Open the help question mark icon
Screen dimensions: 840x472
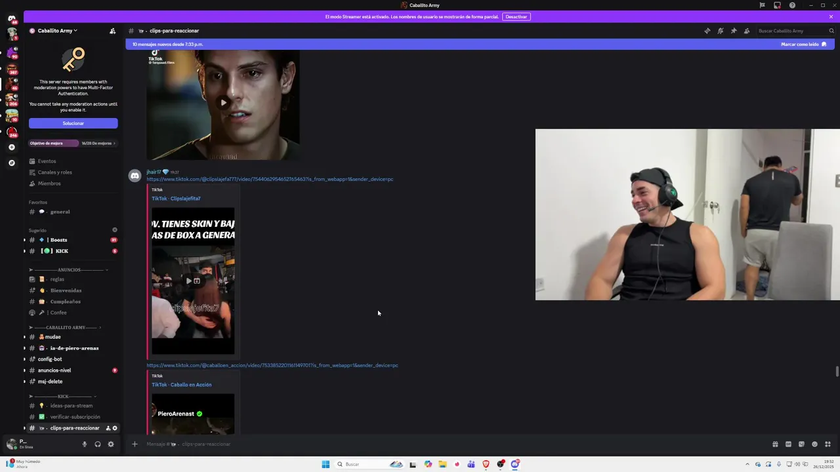[792, 5]
